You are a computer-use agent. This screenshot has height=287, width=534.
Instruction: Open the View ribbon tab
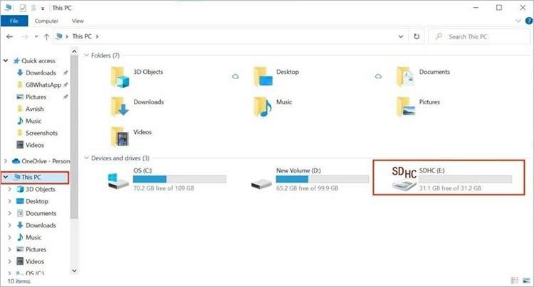tap(78, 21)
